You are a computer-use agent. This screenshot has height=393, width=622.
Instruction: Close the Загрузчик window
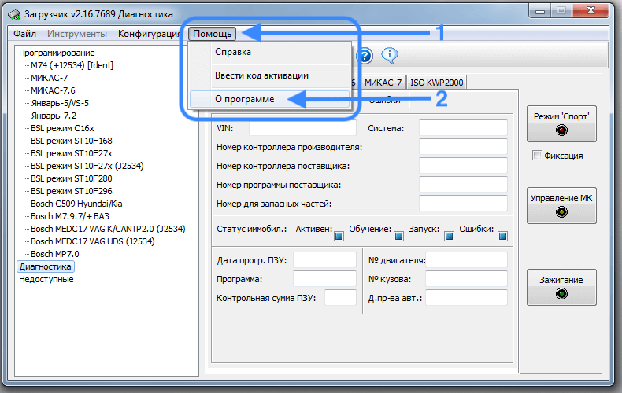[x=591, y=11]
